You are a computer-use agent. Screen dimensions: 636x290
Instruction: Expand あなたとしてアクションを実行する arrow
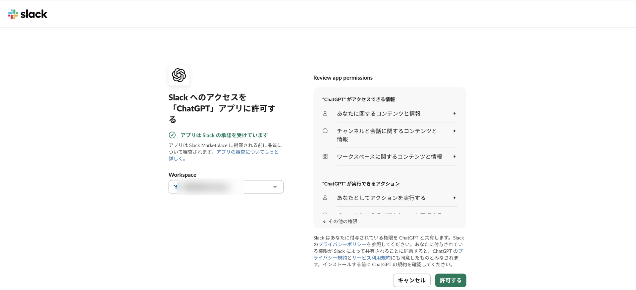pos(454,198)
